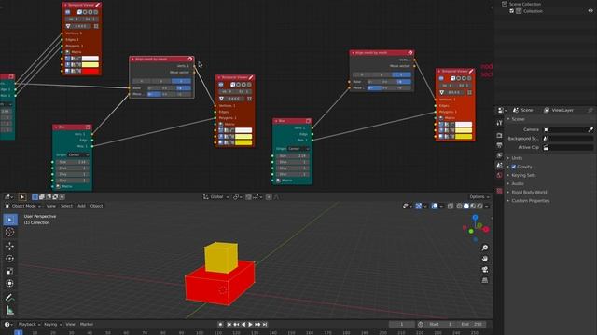Open the viewport Select menu
Image resolution: width=597 pixels, height=335 pixels.
66,206
